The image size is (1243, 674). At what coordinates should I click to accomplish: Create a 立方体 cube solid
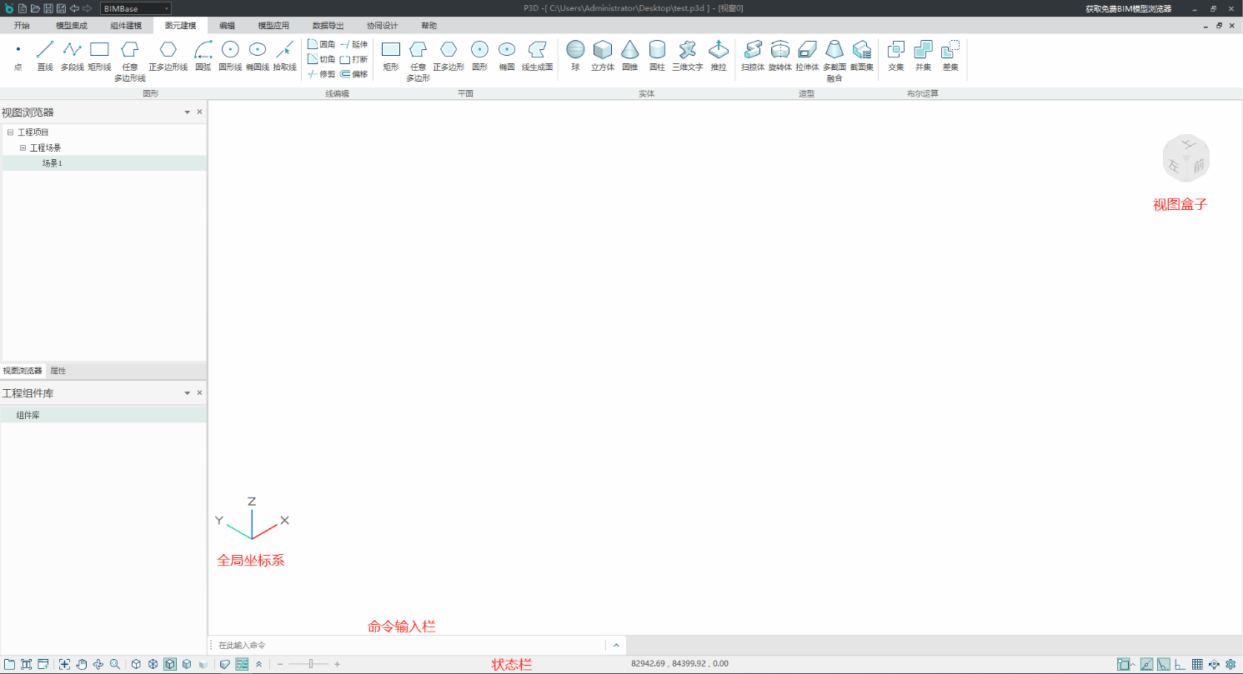point(603,56)
